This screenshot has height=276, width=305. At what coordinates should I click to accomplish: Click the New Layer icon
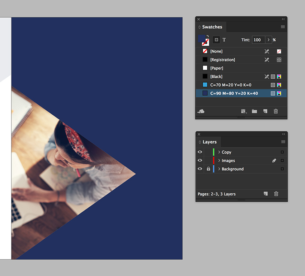coord(265,194)
